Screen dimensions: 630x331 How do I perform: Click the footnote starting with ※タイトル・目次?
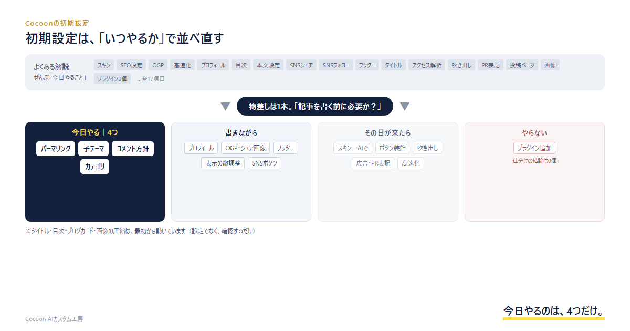(140, 231)
